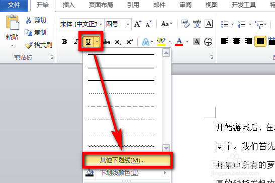Click the Character Border icon
Viewport: 275px width, 183px height.
[x=209, y=24]
